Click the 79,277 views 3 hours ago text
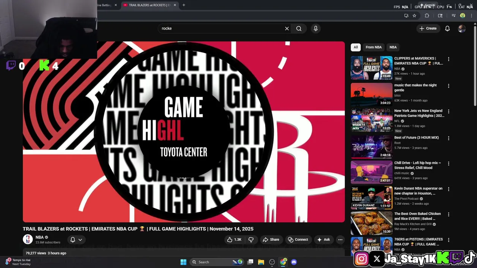This screenshot has width=477, height=268. click(46, 253)
